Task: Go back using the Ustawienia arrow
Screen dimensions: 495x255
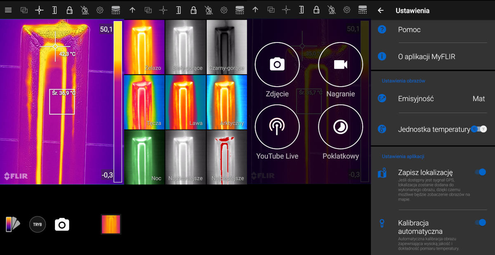Action: (x=381, y=11)
